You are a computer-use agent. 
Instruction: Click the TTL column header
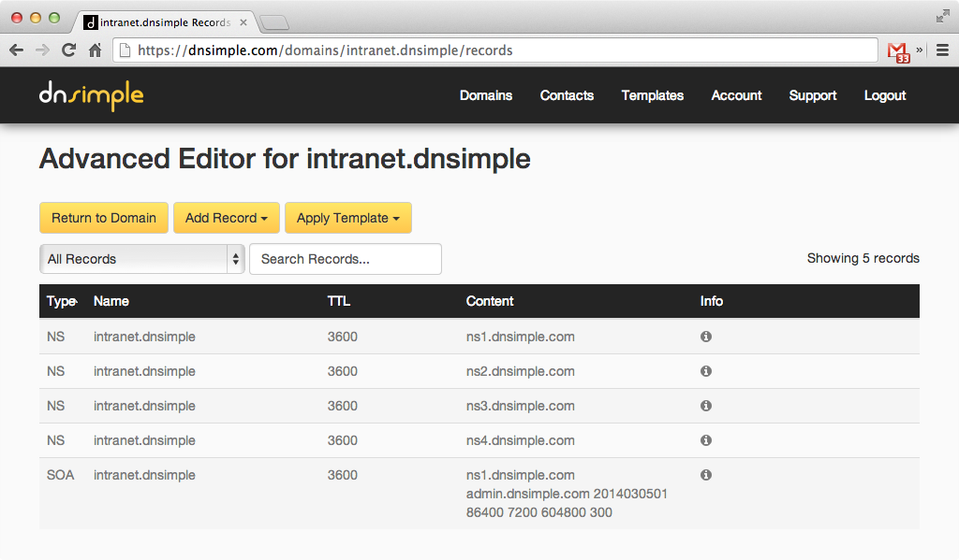(x=339, y=301)
